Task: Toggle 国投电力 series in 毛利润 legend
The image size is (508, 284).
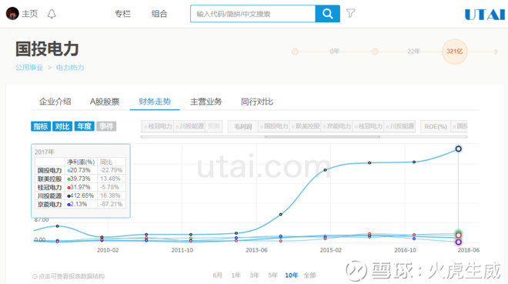Action: (x=274, y=126)
